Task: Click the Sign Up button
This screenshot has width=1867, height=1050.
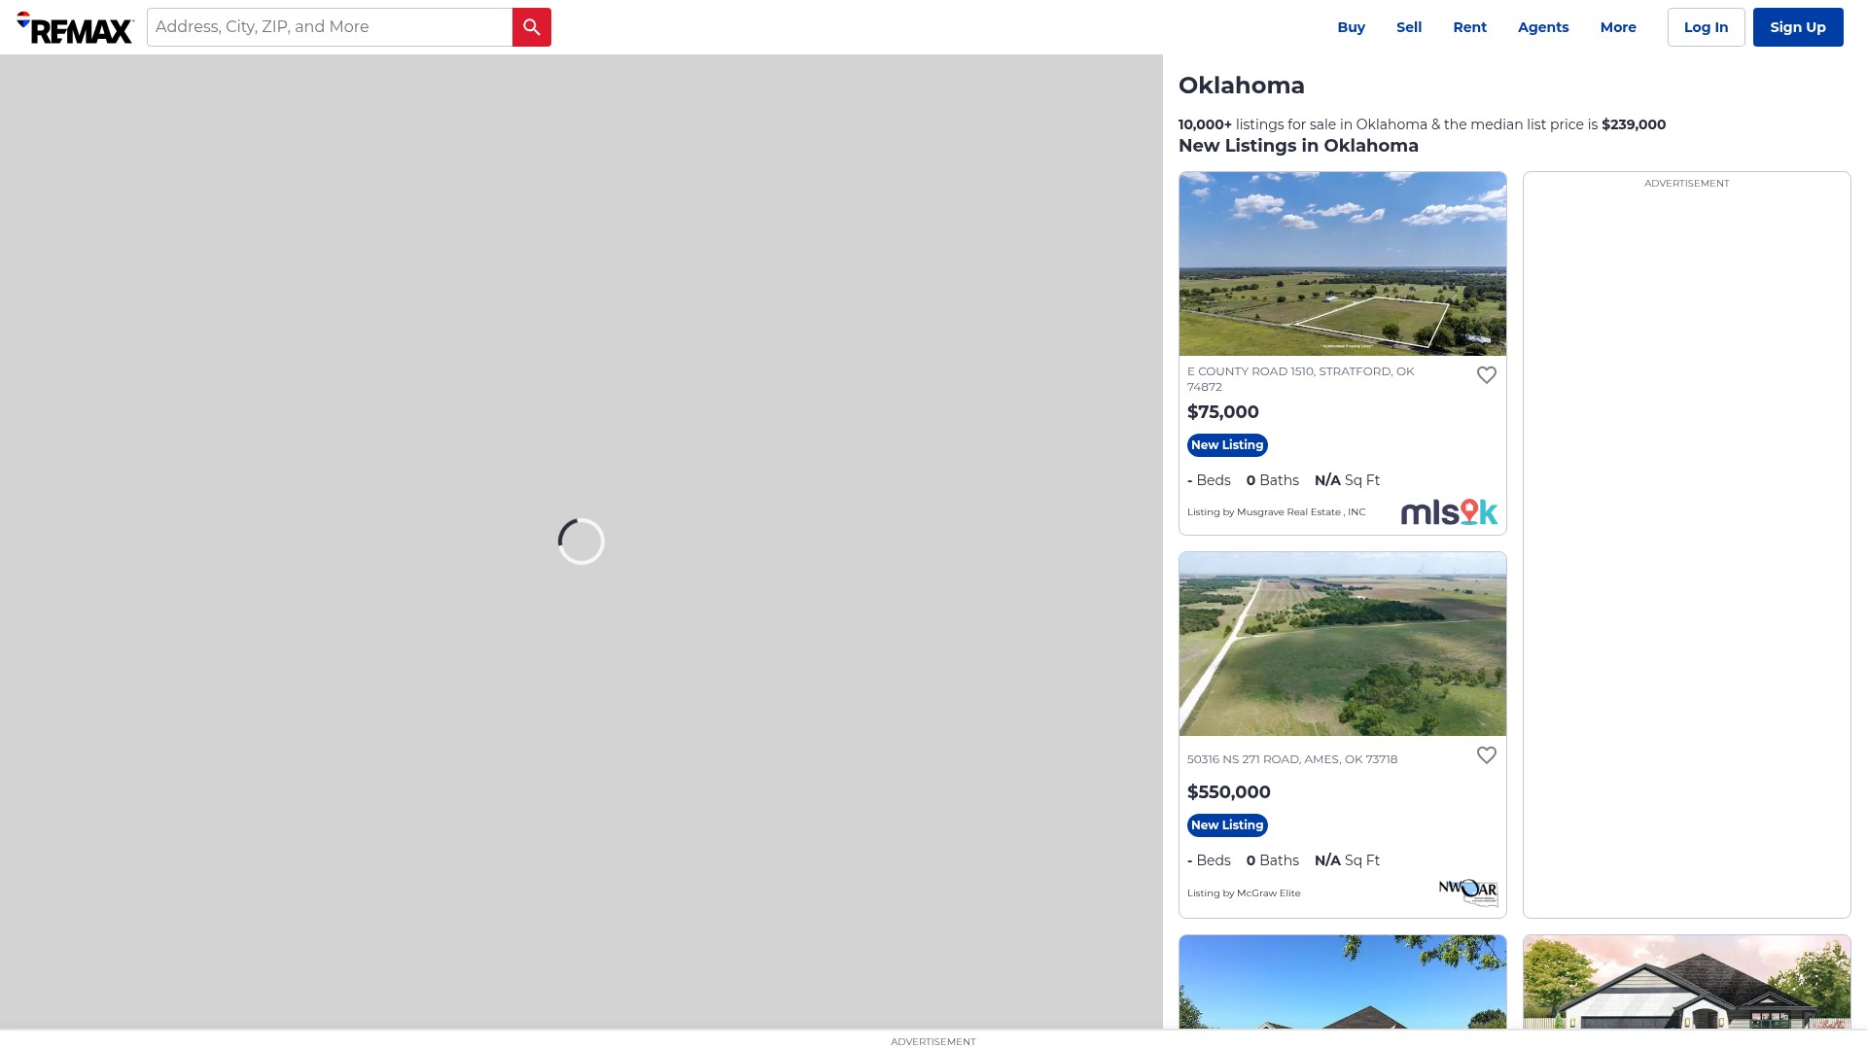Action: tap(1798, 27)
